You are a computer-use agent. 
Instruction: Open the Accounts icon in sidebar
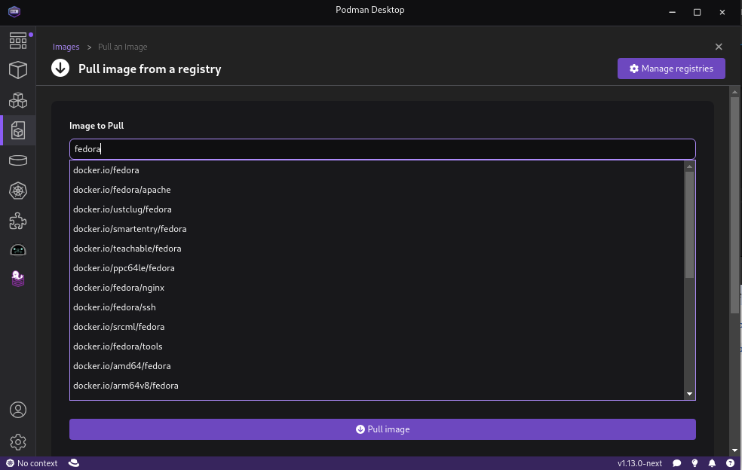pos(18,410)
